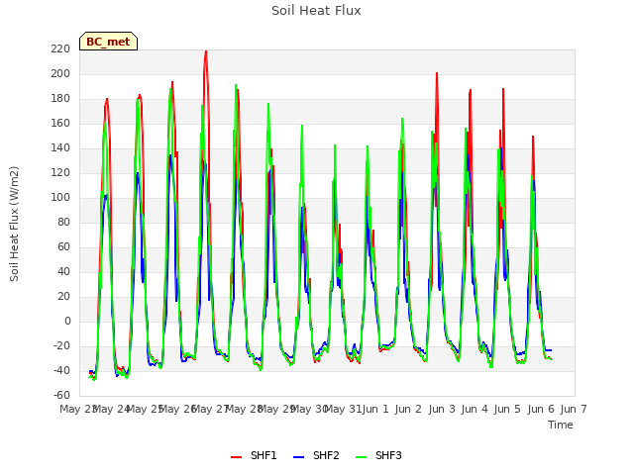Toggle the SHF1 series in the legend
The image size is (634, 475).
pos(254,455)
